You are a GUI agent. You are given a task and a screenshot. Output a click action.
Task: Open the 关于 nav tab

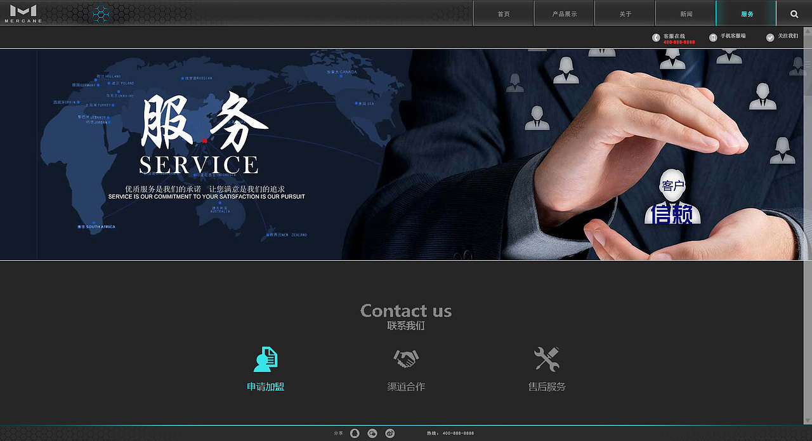click(625, 13)
